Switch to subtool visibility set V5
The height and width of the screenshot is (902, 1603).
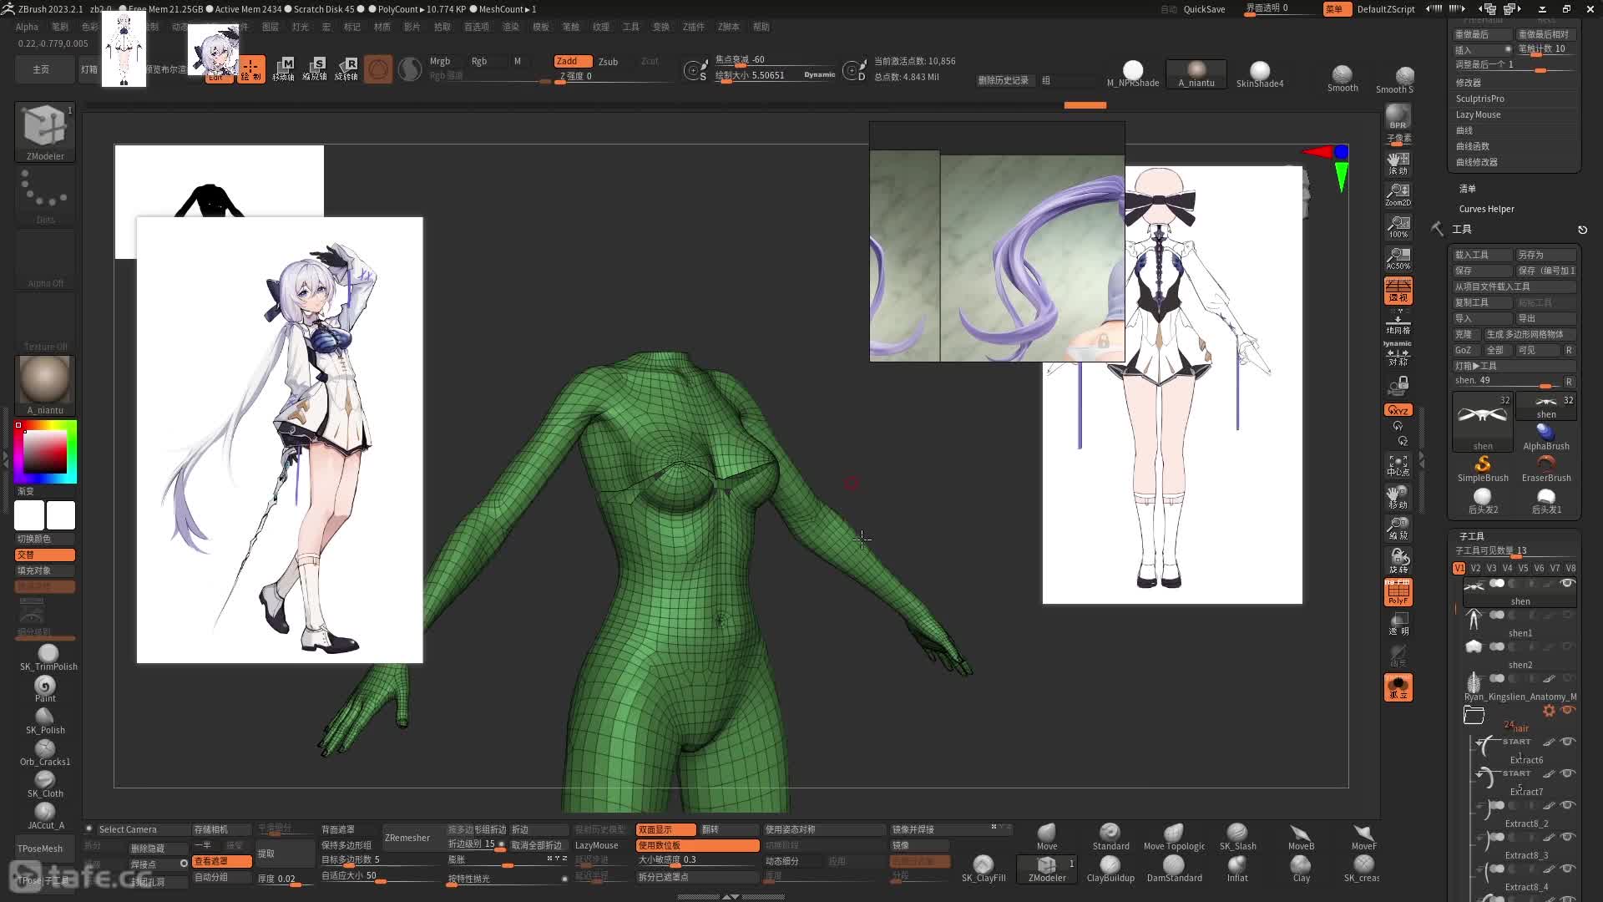point(1523,568)
